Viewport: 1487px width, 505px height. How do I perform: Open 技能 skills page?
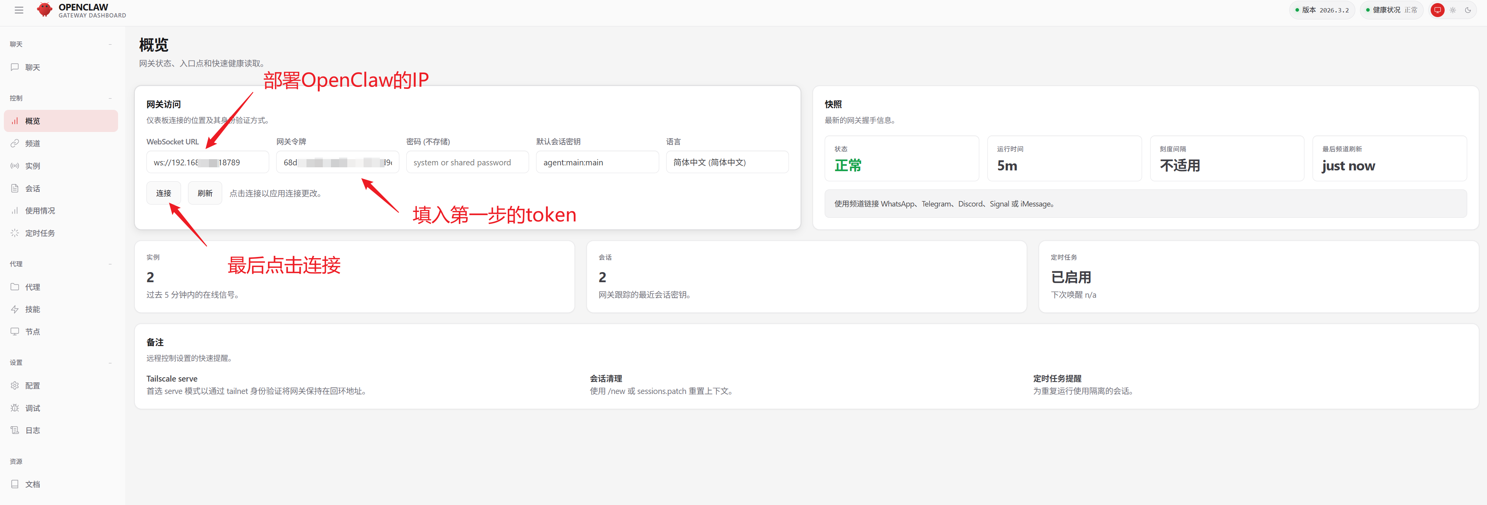(32, 309)
